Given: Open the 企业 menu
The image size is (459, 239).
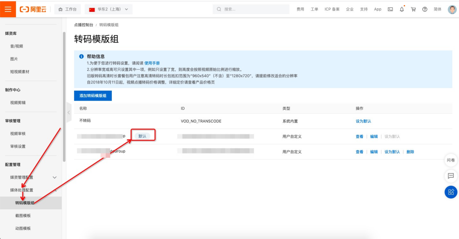Looking at the screenshot, I should (350, 9).
